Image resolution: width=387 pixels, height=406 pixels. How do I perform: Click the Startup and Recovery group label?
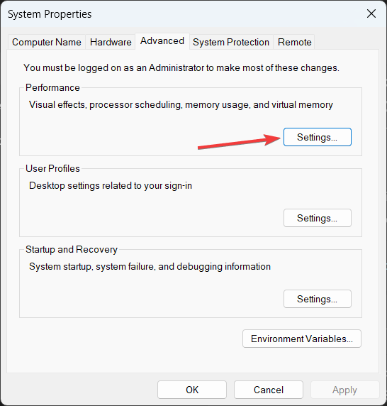click(x=72, y=250)
